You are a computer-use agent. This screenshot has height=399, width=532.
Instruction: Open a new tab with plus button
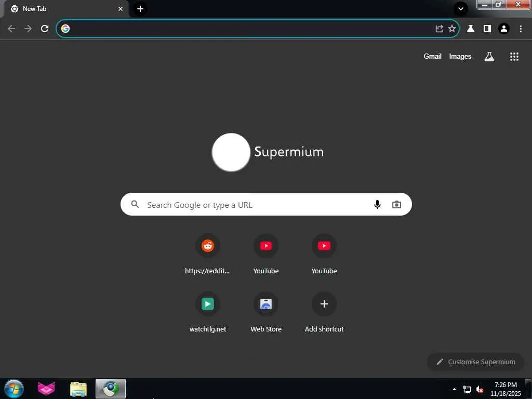[140, 9]
